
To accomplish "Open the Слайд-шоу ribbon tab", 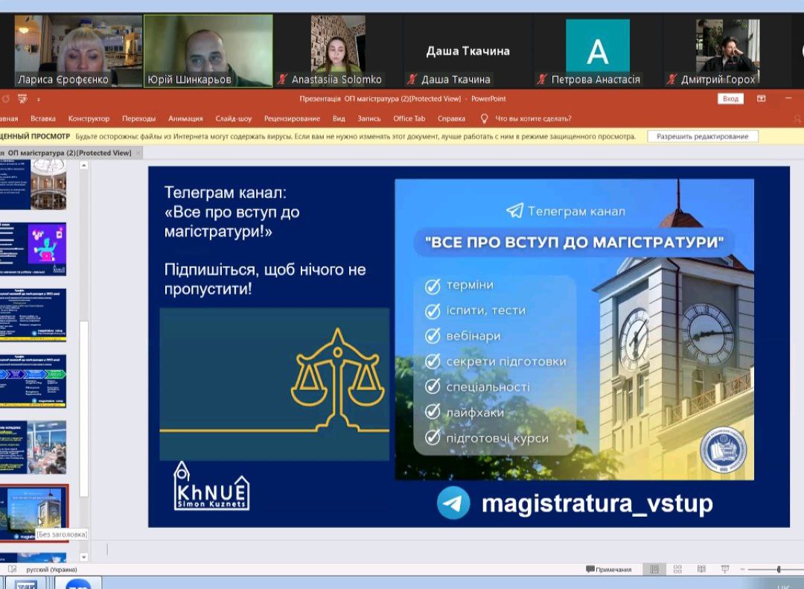I will 233,118.
